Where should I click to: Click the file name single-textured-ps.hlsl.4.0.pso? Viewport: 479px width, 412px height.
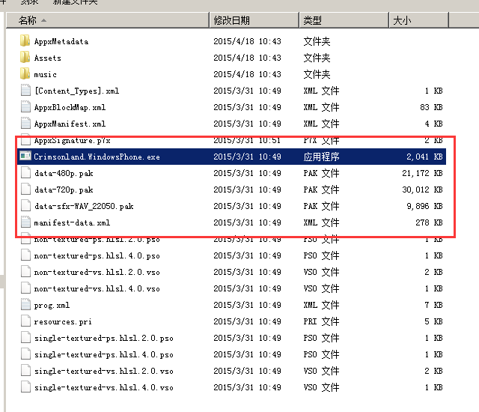point(103,355)
